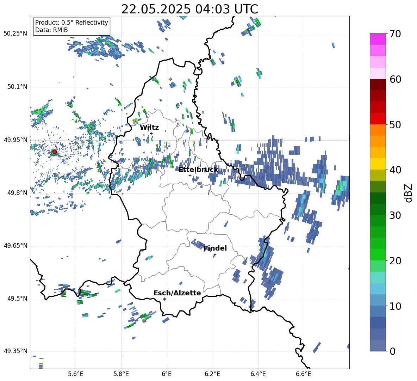This screenshot has height=381, width=417.
Task: Click the yellow colorbar segment above 40
Action: coord(378,164)
